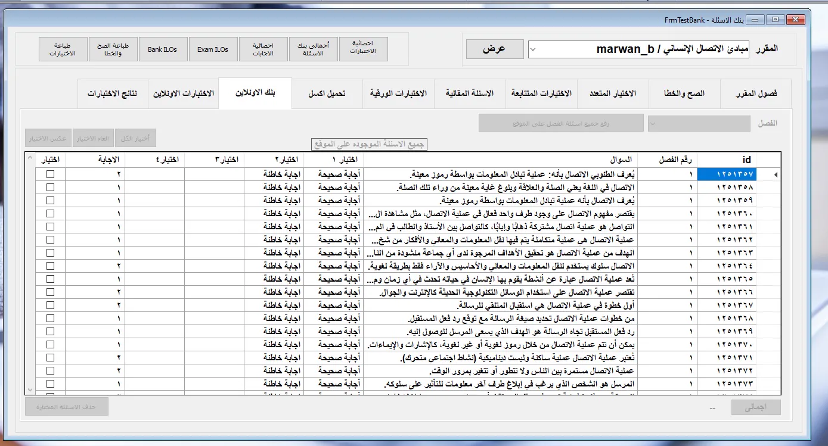Click the الاجابة value in row ١٢٥١٣٧١
Viewport: 828px width, 446px height.
pyautogui.click(x=95, y=358)
